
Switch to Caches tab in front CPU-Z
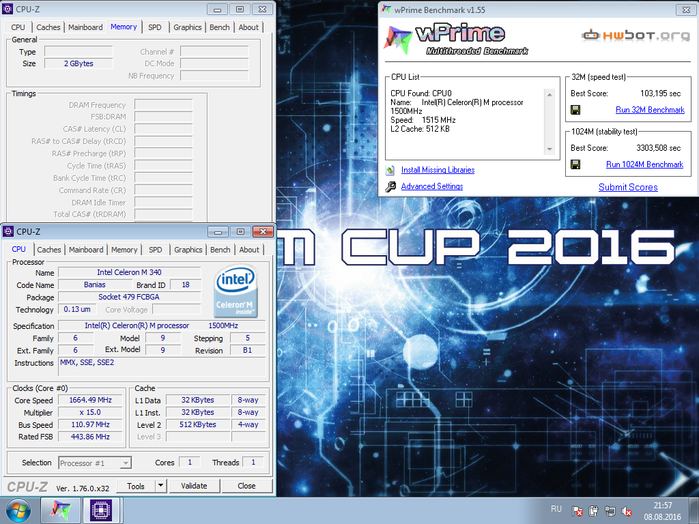(49, 250)
